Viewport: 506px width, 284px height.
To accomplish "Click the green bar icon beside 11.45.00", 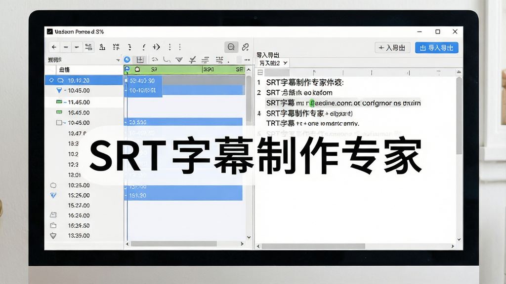I will click(59, 102).
